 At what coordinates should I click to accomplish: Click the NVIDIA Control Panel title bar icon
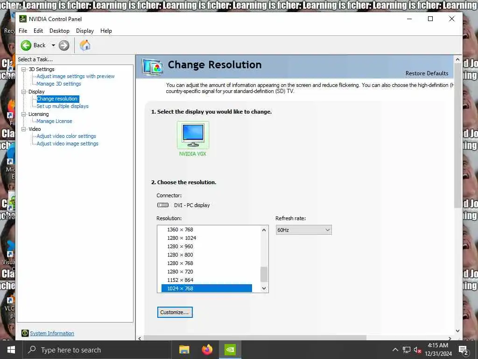tap(23, 19)
